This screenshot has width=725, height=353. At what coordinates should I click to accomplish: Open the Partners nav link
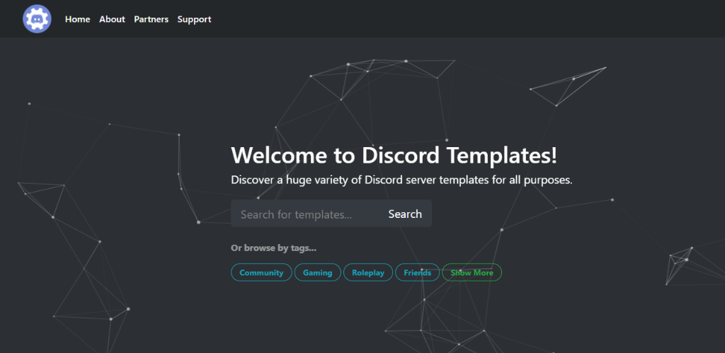tap(152, 19)
